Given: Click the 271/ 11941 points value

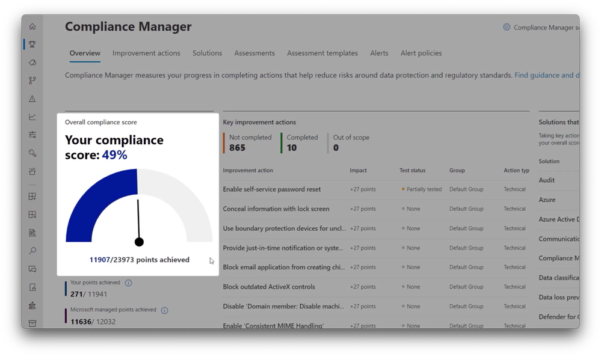Looking at the screenshot, I should click(88, 294).
